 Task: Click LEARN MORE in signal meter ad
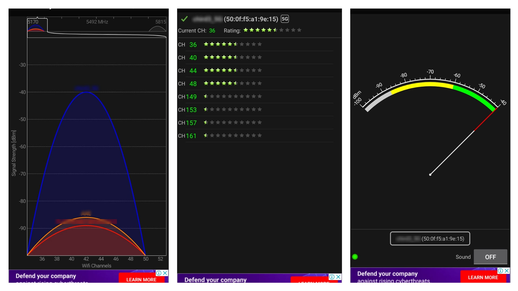[483, 277]
